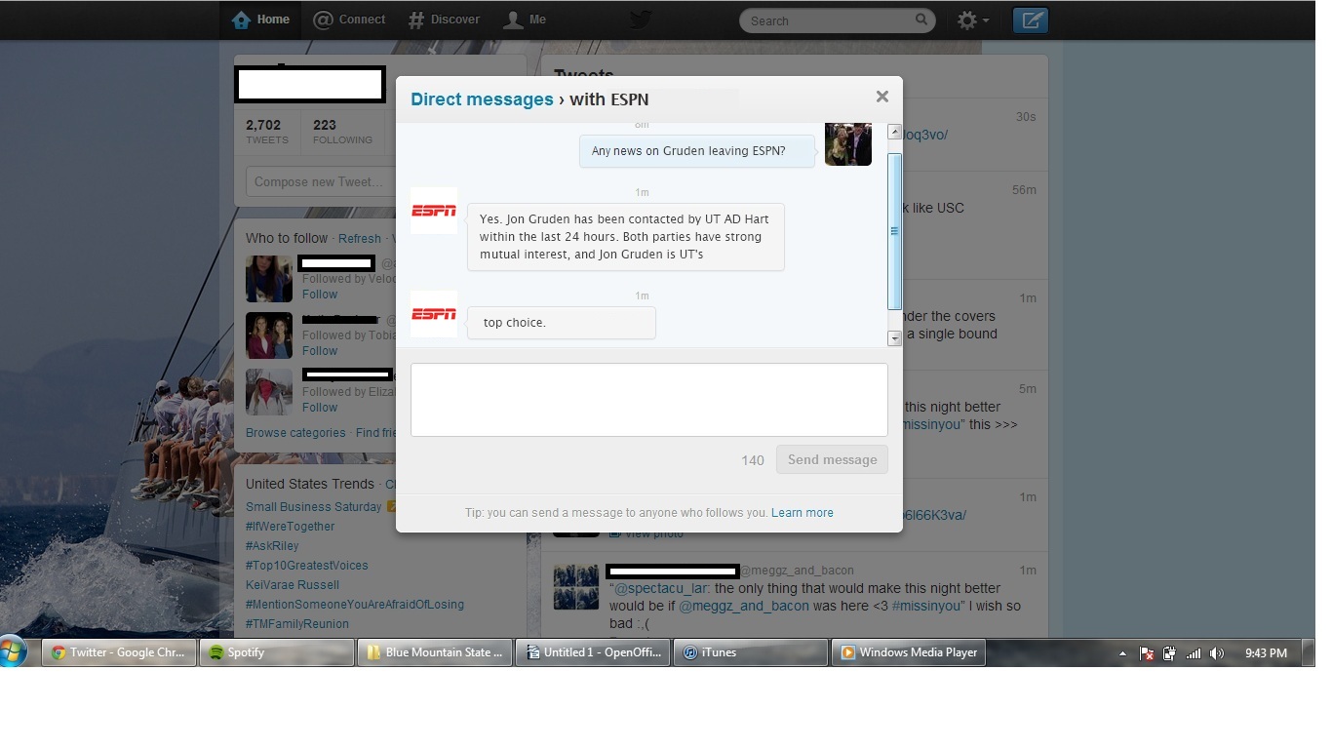The image size is (1332, 749).
Task: Follow the first suggested user
Action: coord(320,294)
